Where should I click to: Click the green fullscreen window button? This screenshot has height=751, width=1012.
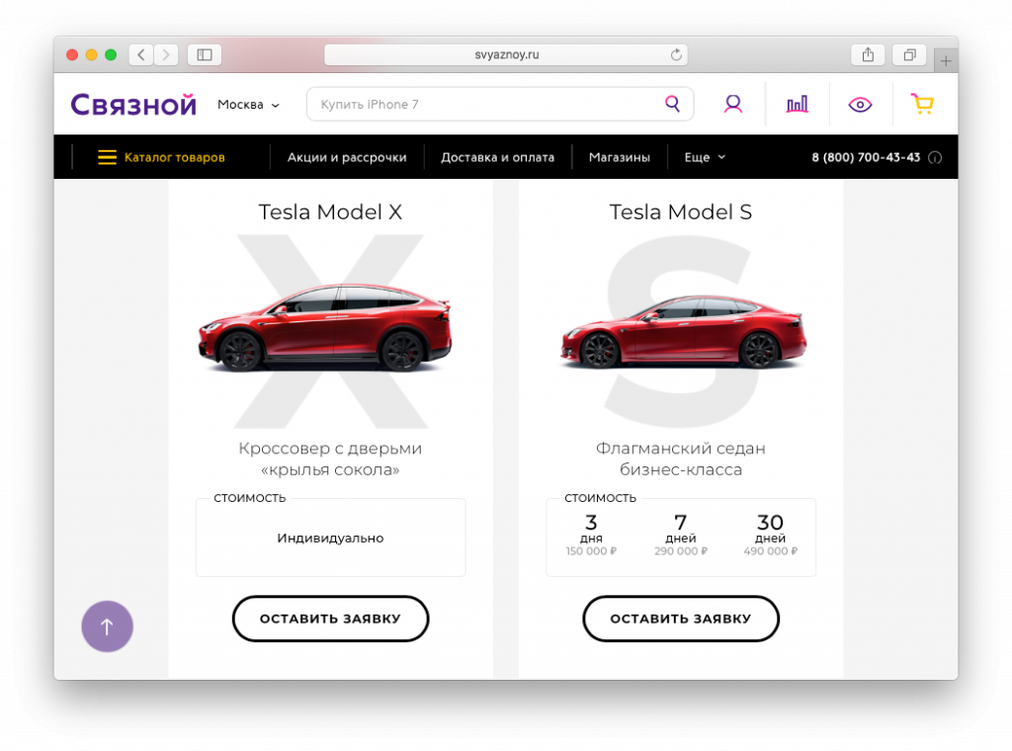tap(111, 54)
